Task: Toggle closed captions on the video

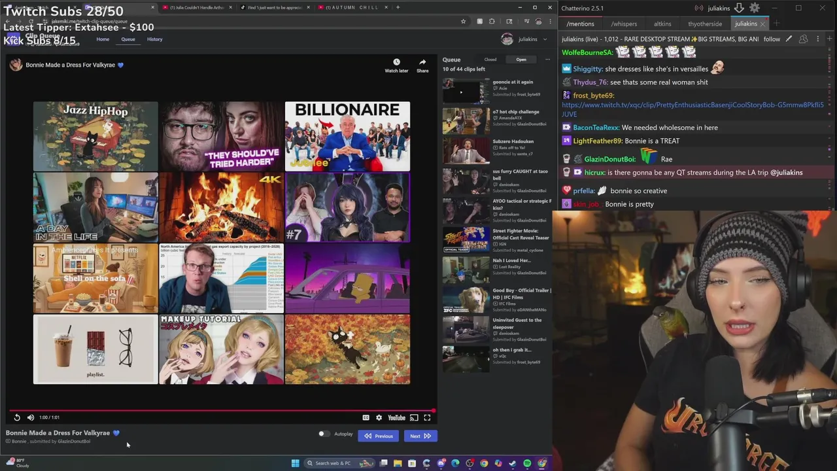Action: [366, 417]
